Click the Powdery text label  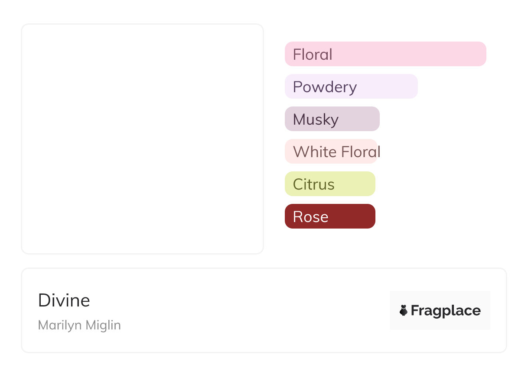(x=325, y=87)
